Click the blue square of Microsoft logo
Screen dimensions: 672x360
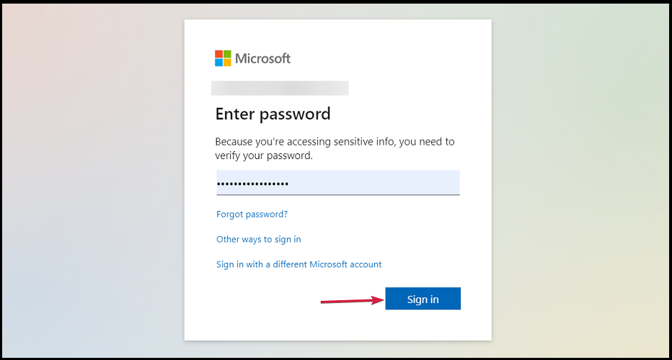click(x=218, y=63)
